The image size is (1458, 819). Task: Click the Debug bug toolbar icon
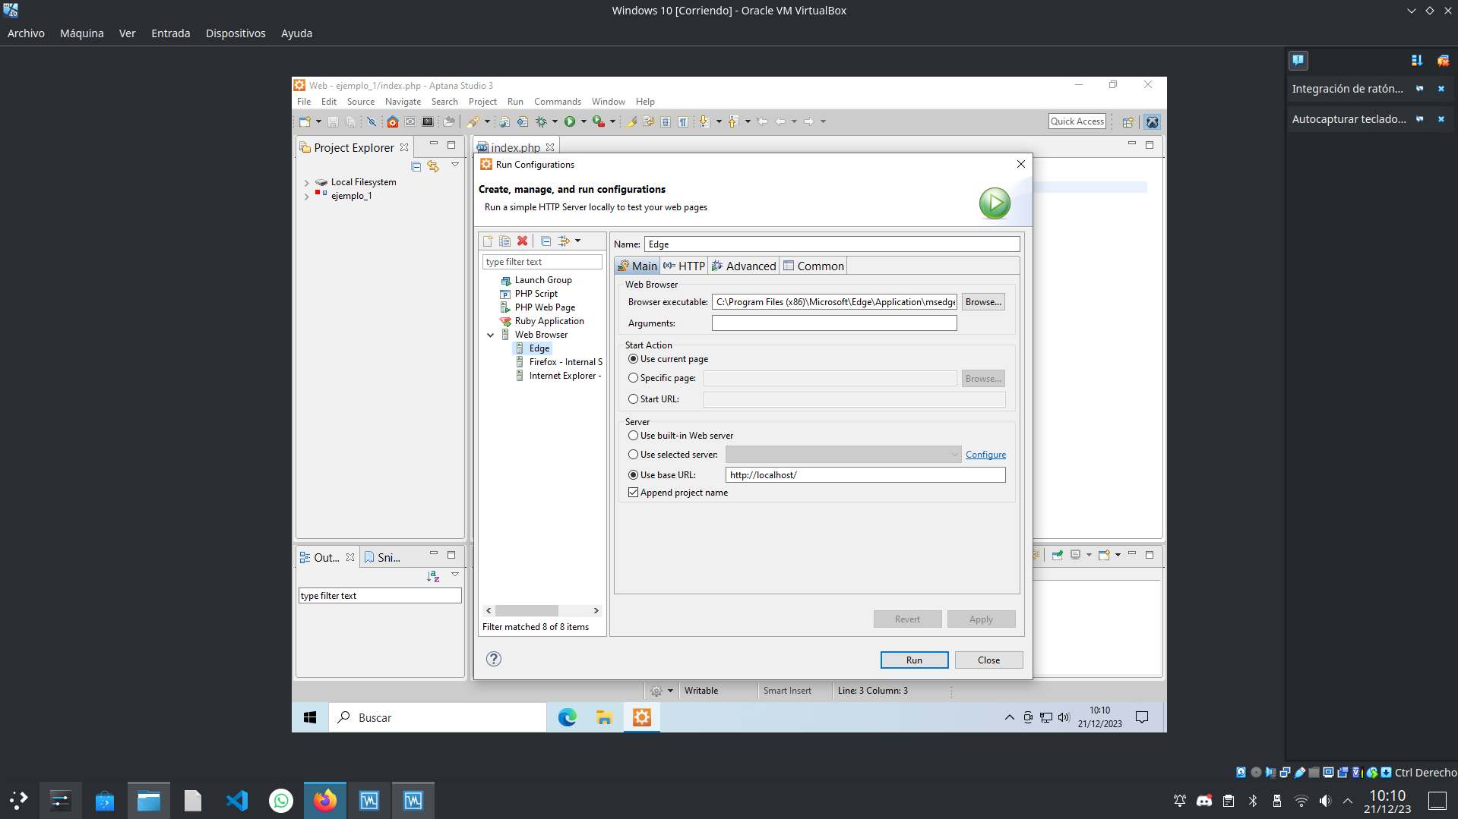tap(541, 121)
